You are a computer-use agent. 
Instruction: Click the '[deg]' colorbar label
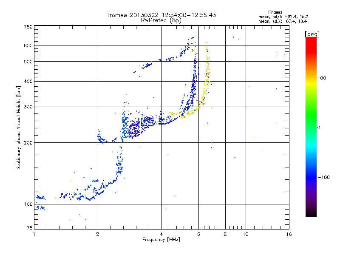[312, 34]
